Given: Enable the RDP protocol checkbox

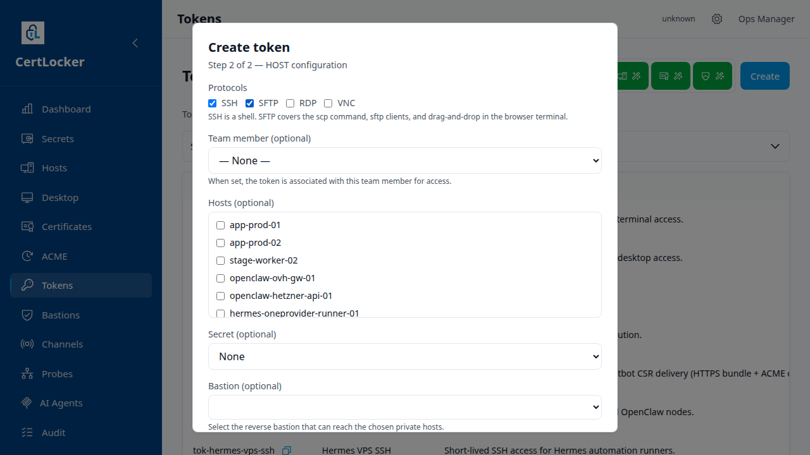Looking at the screenshot, I should pos(290,103).
